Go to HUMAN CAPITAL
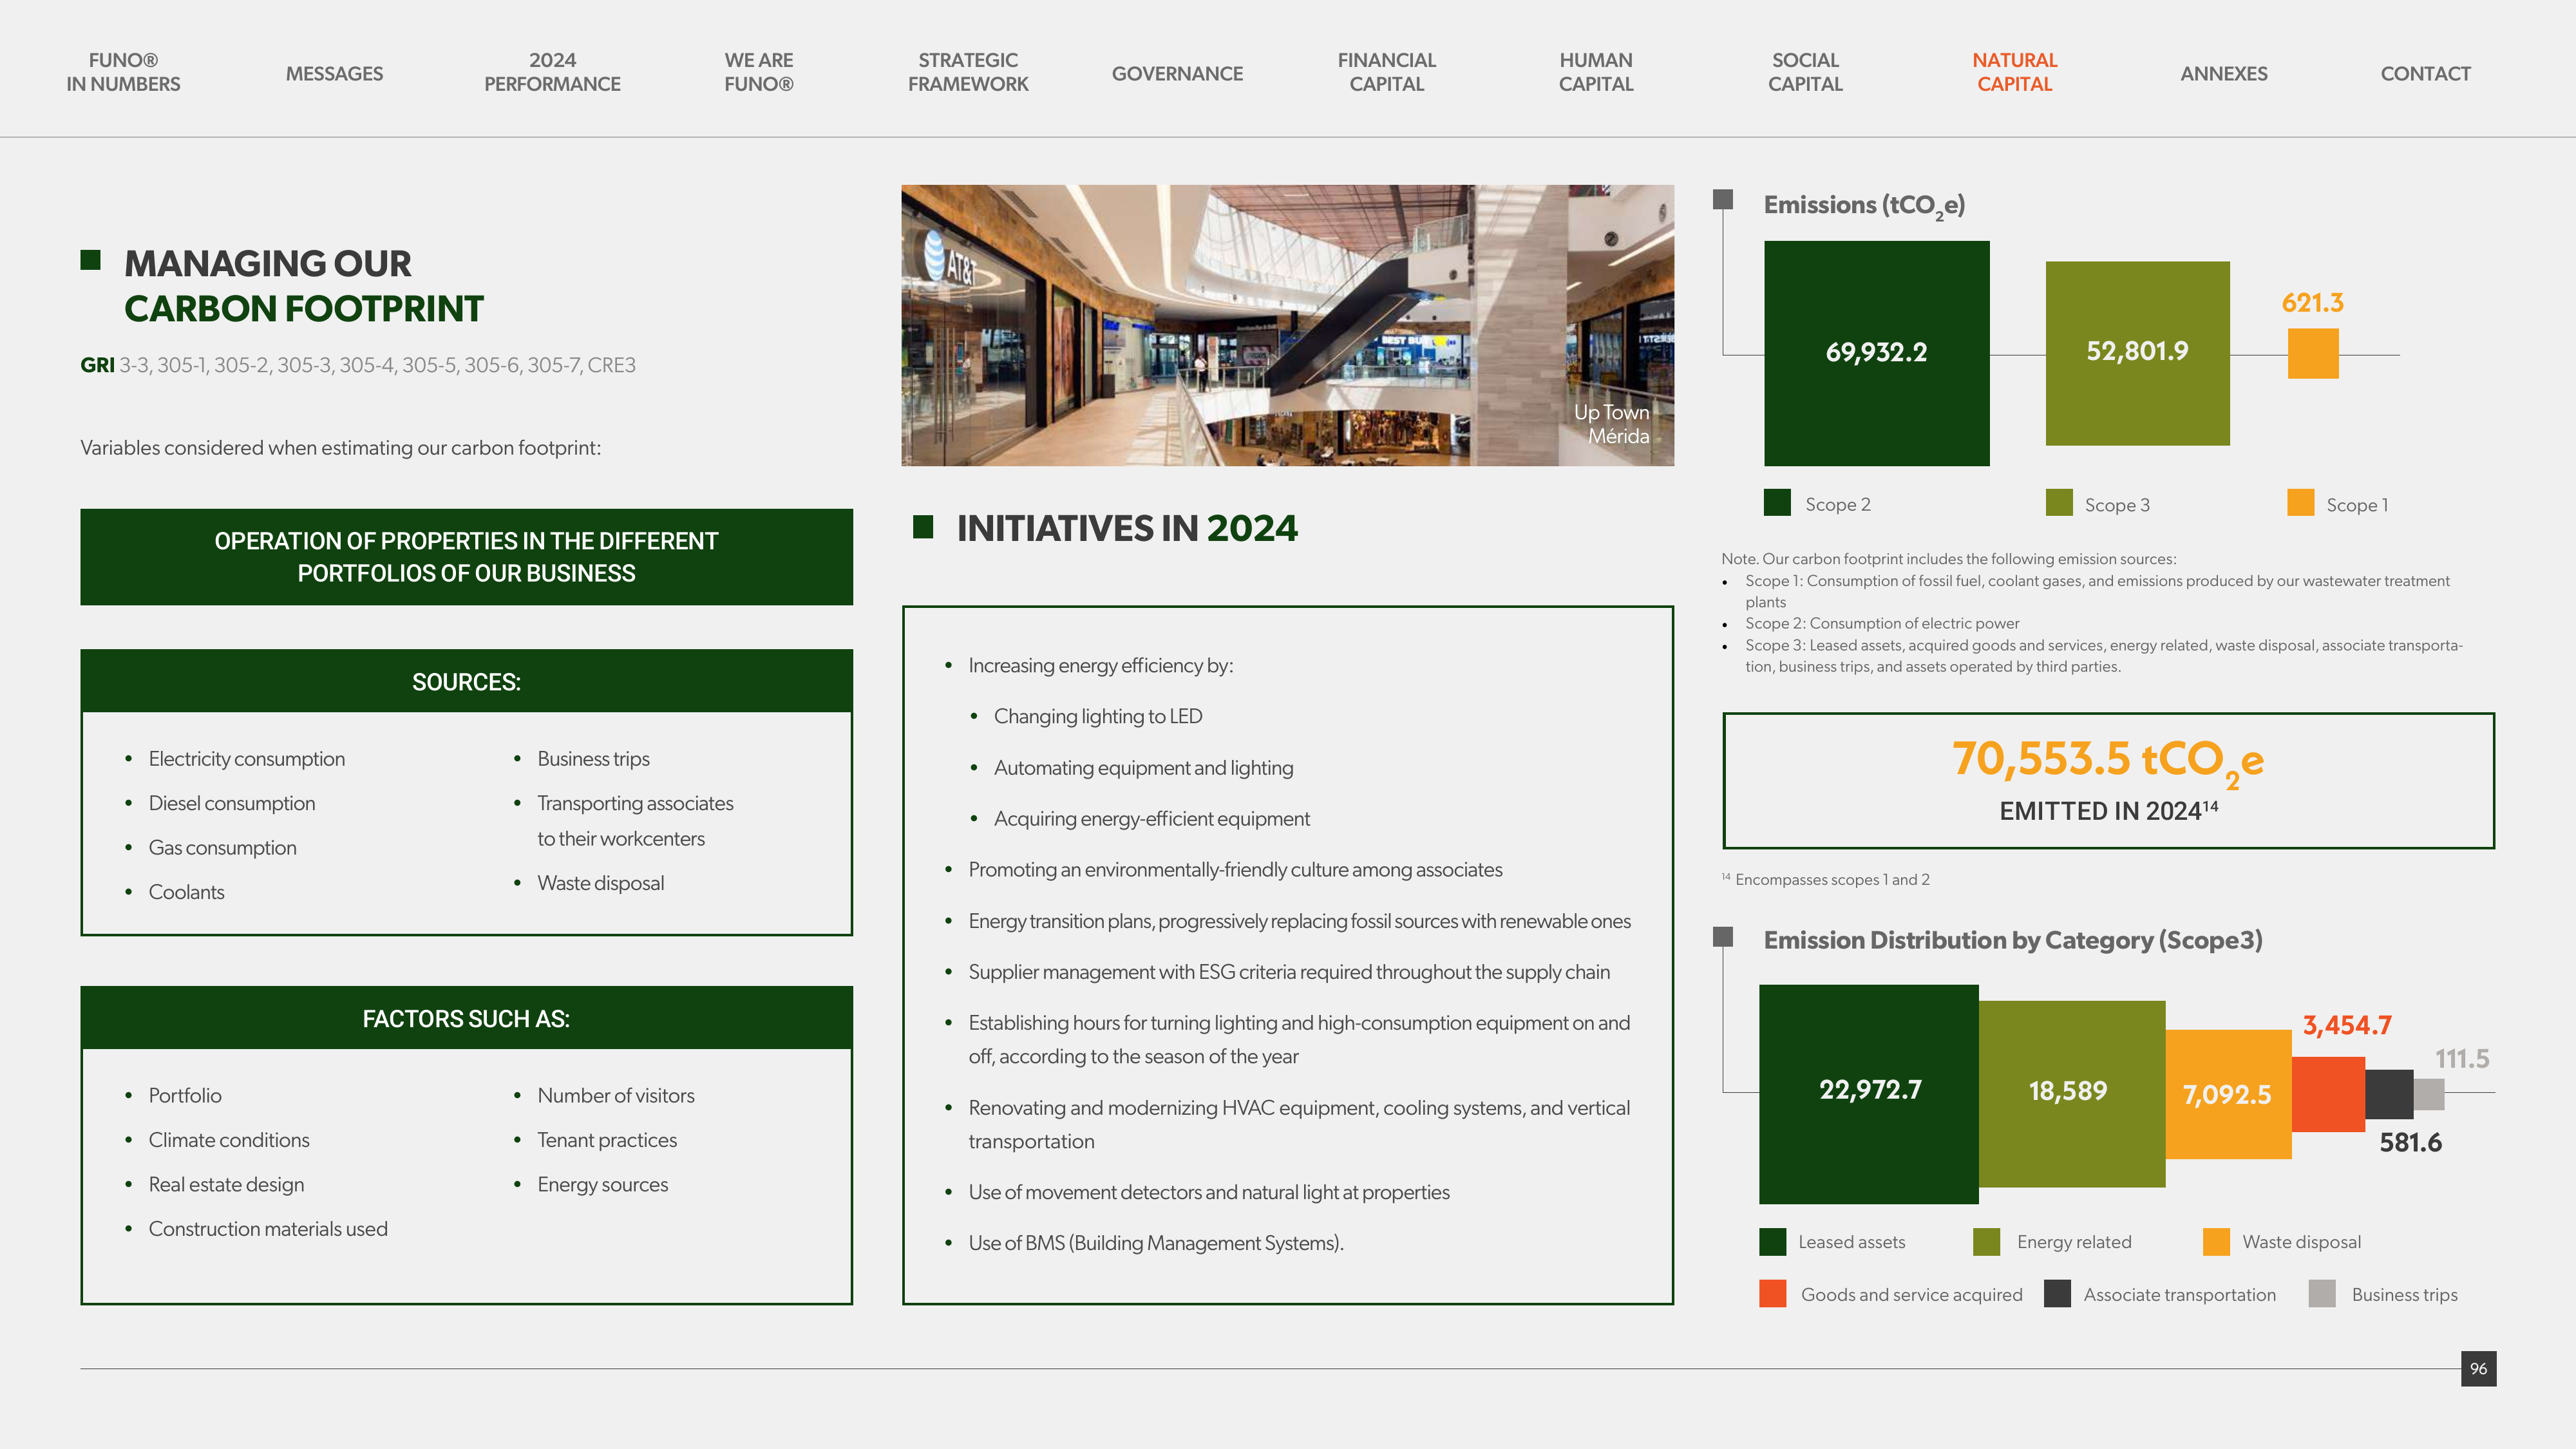 1596,72
